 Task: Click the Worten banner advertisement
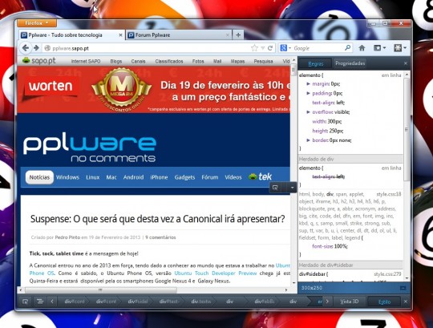point(153,90)
